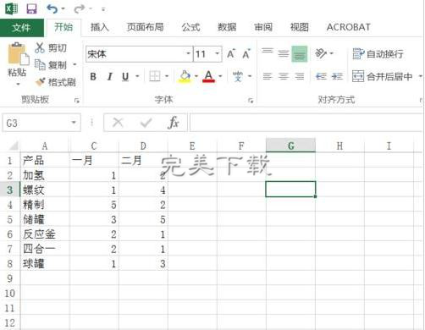Align text to bottom

point(299,53)
